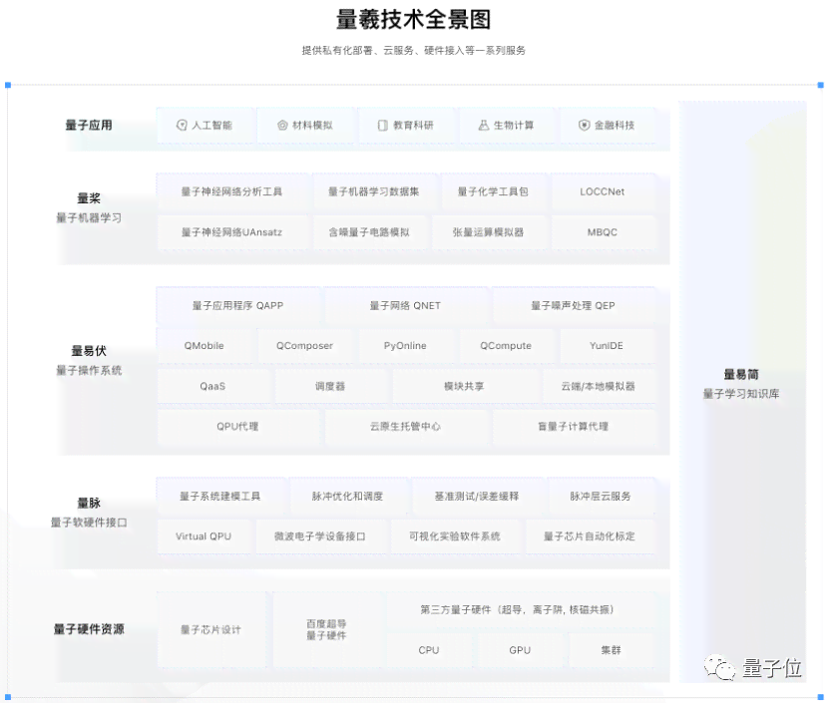The width and height of the screenshot is (828, 704).
Task: Click the LOCCNet box
Action: [x=603, y=191]
